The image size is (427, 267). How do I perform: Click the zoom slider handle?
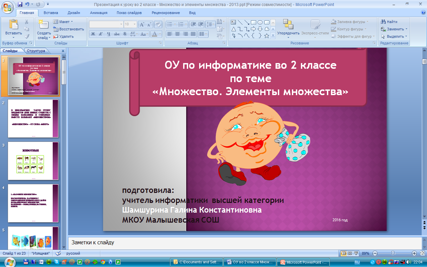pyautogui.click(x=393, y=253)
